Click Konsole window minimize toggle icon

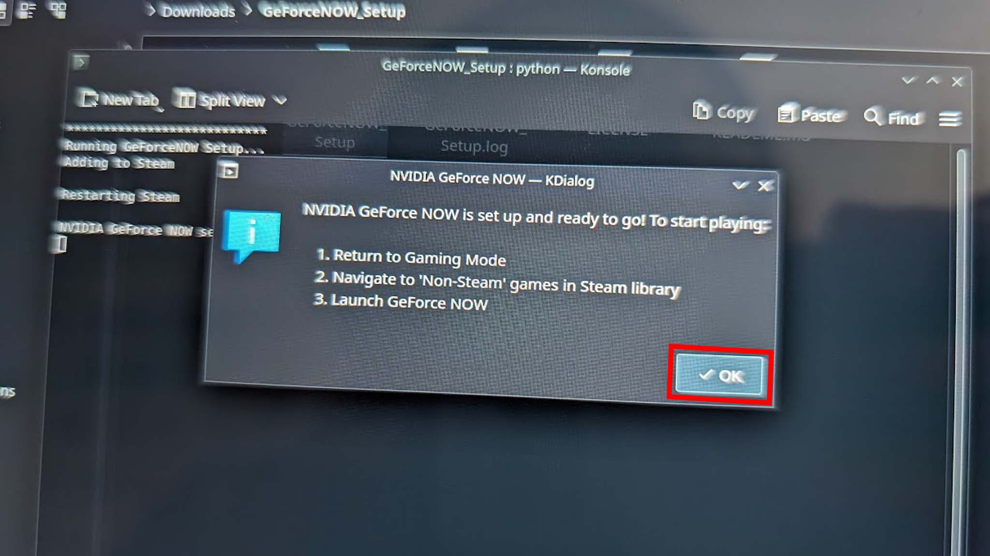[x=908, y=80]
